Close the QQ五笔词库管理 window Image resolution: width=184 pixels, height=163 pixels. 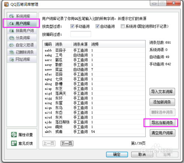(174, 3)
